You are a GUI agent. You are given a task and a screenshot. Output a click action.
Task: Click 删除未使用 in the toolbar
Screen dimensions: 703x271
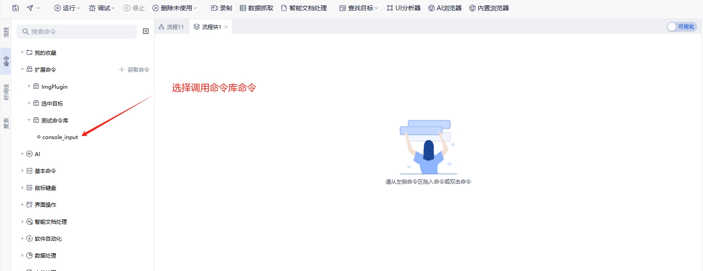172,8
